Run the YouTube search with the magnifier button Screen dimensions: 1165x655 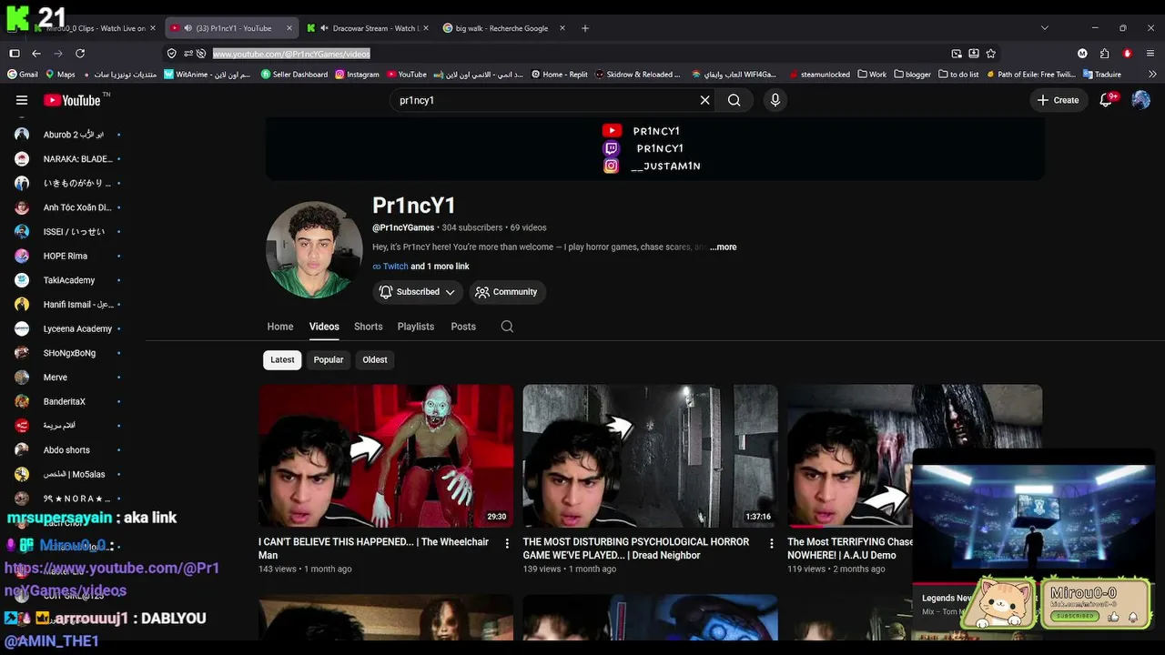coord(734,100)
